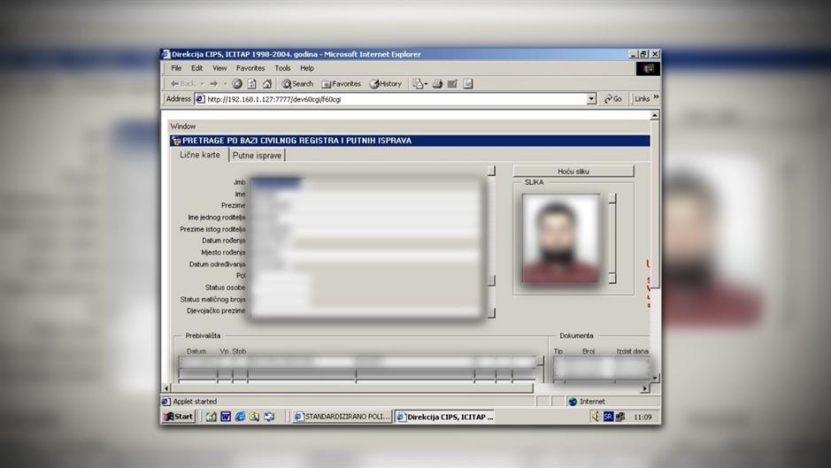Click the Print icon in toolbar
The height and width of the screenshot is (468, 831).
pyautogui.click(x=438, y=84)
